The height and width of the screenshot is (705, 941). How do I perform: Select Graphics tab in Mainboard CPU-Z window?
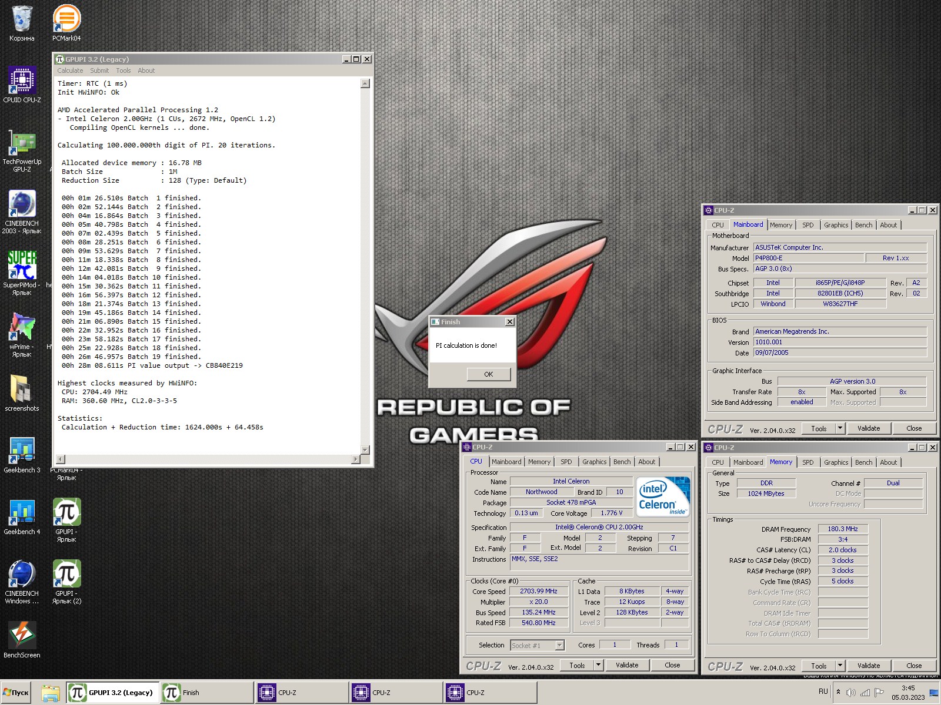[836, 225]
